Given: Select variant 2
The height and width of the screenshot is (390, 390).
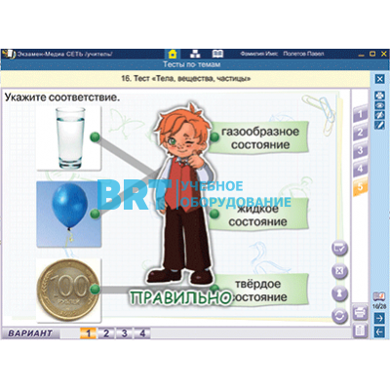Looking at the screenshot, I should [106, 333].
